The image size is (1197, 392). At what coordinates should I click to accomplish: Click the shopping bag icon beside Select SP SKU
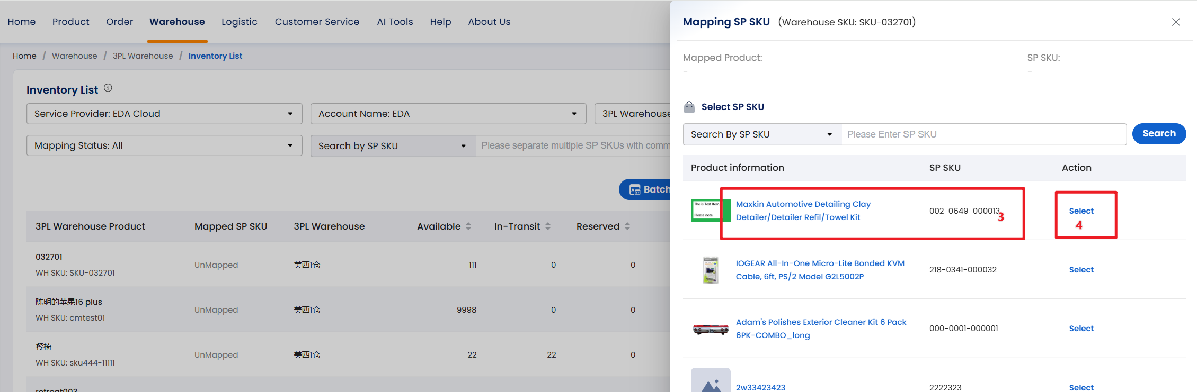tap(689, 107)
